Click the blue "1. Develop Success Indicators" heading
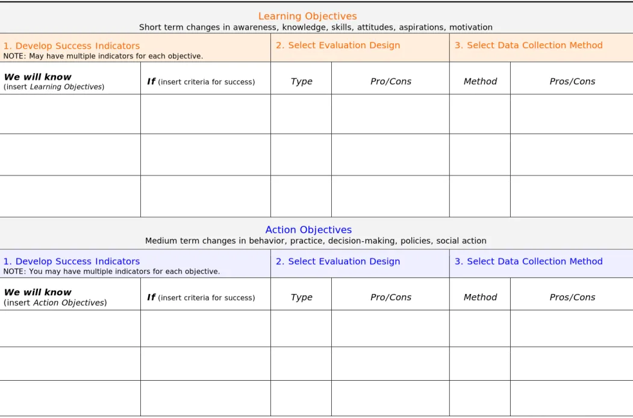Viewport: 633px width, 418px height. coord(72,261)
